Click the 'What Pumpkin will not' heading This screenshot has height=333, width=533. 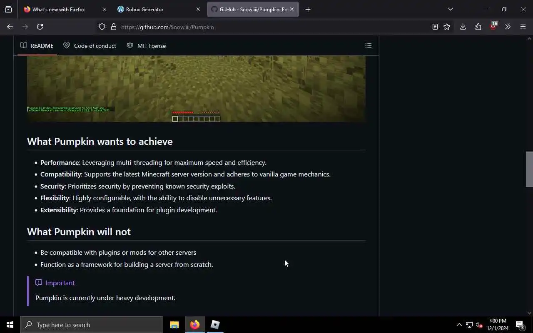[79, 232]
